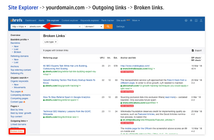Open Competing pages
Image resolution: width=214 pixels, height=140 pixels.
pos(19,98)
